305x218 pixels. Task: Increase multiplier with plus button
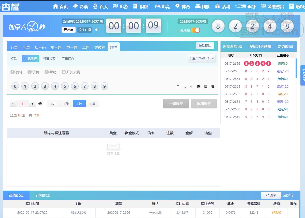point(32,104)
